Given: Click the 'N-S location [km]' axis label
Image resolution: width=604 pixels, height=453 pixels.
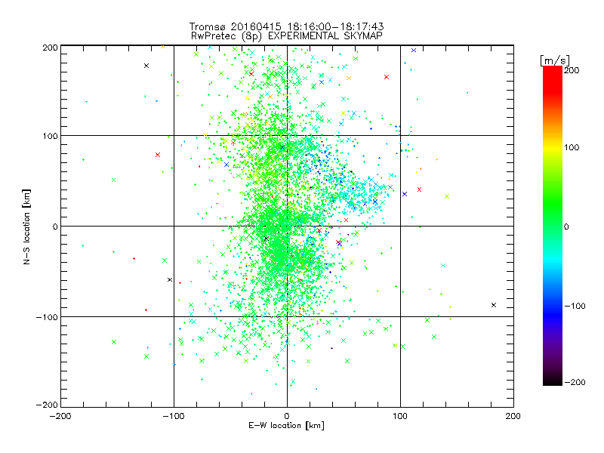Looking at the screenshot, I should (26, 227).
